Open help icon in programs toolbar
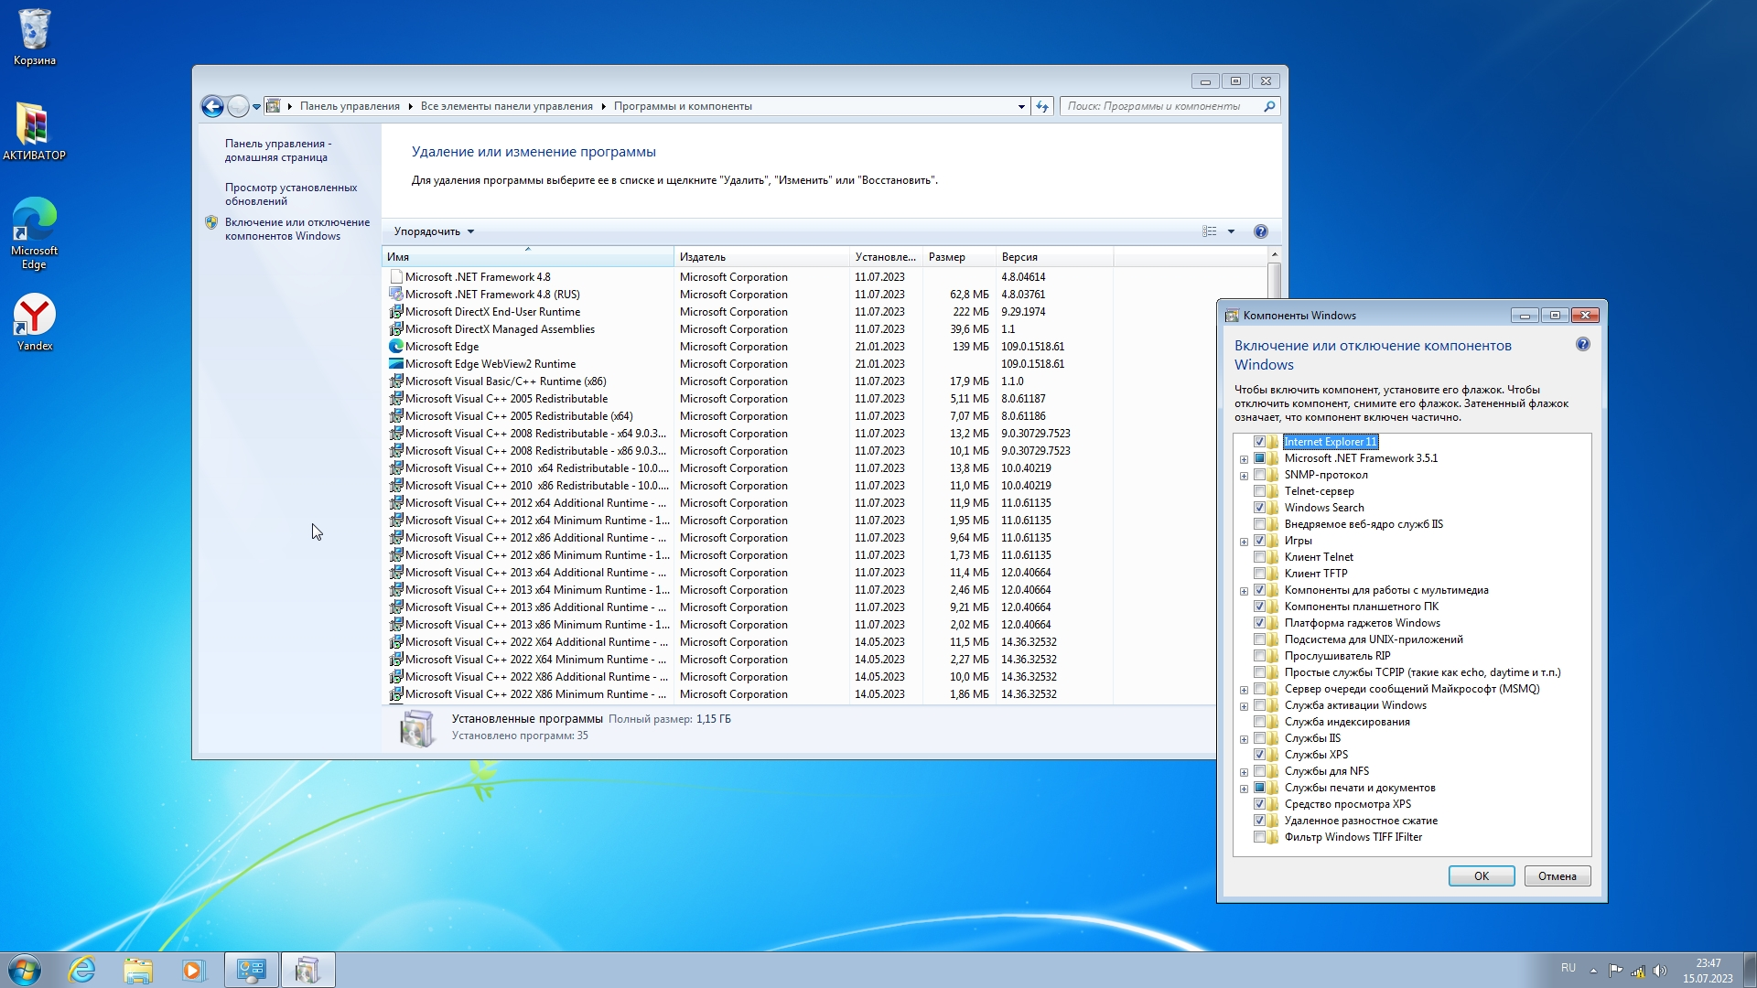Screen dimensions: 1757x988 pyautogui.click(x=1260, y=231)
